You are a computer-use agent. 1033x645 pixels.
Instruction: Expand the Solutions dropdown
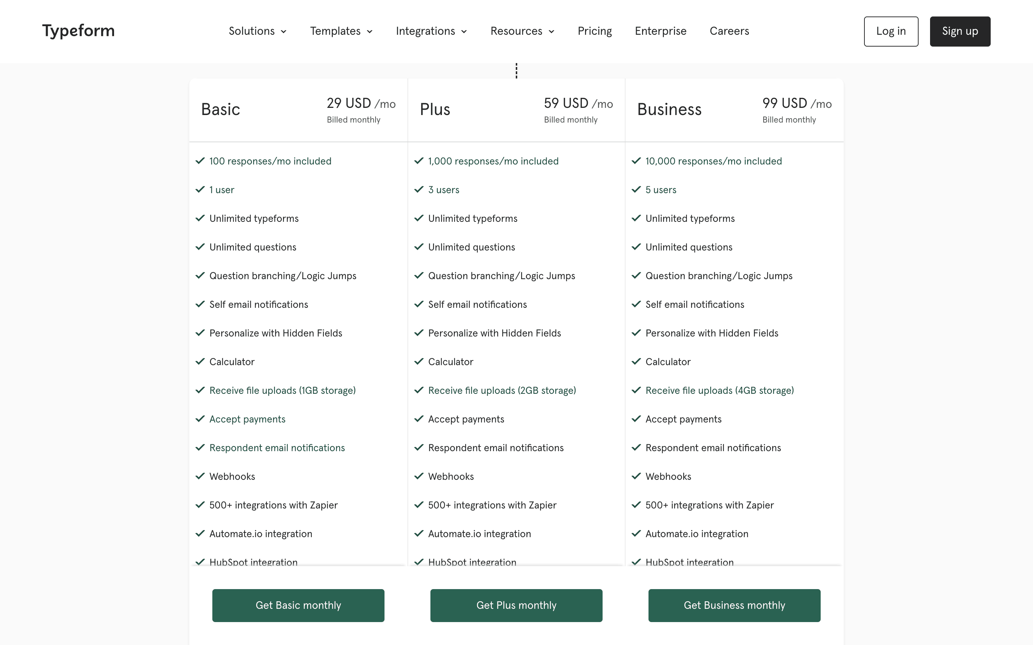258,31
